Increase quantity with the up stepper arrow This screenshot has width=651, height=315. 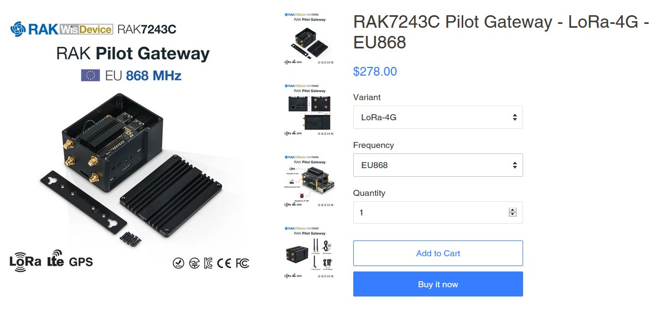513,210
